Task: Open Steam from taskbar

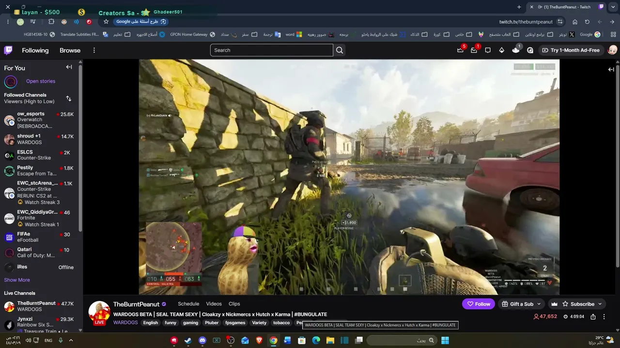Action: (188, 340)
